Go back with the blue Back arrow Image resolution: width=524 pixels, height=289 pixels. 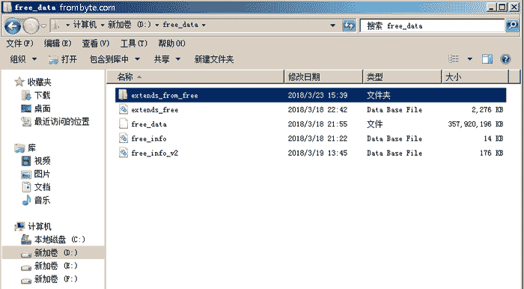coord(13,25)
